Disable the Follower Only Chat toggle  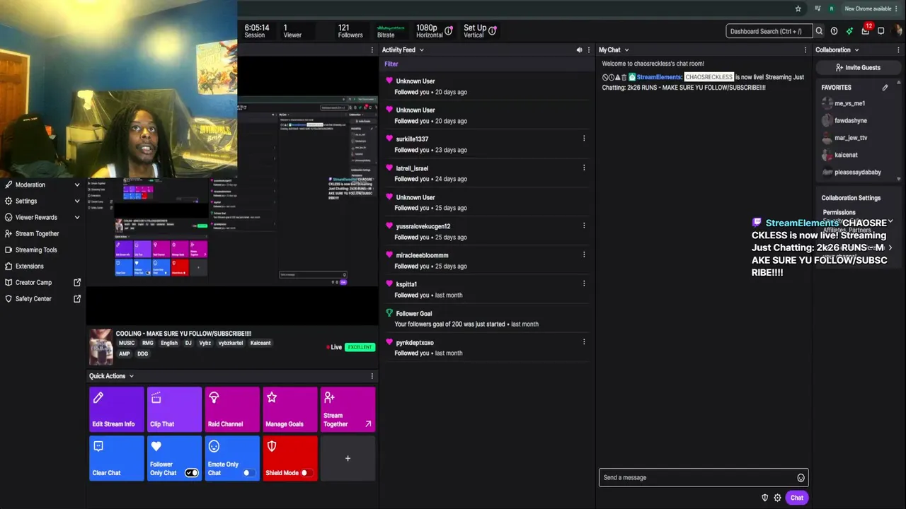[x=191, y=473]
